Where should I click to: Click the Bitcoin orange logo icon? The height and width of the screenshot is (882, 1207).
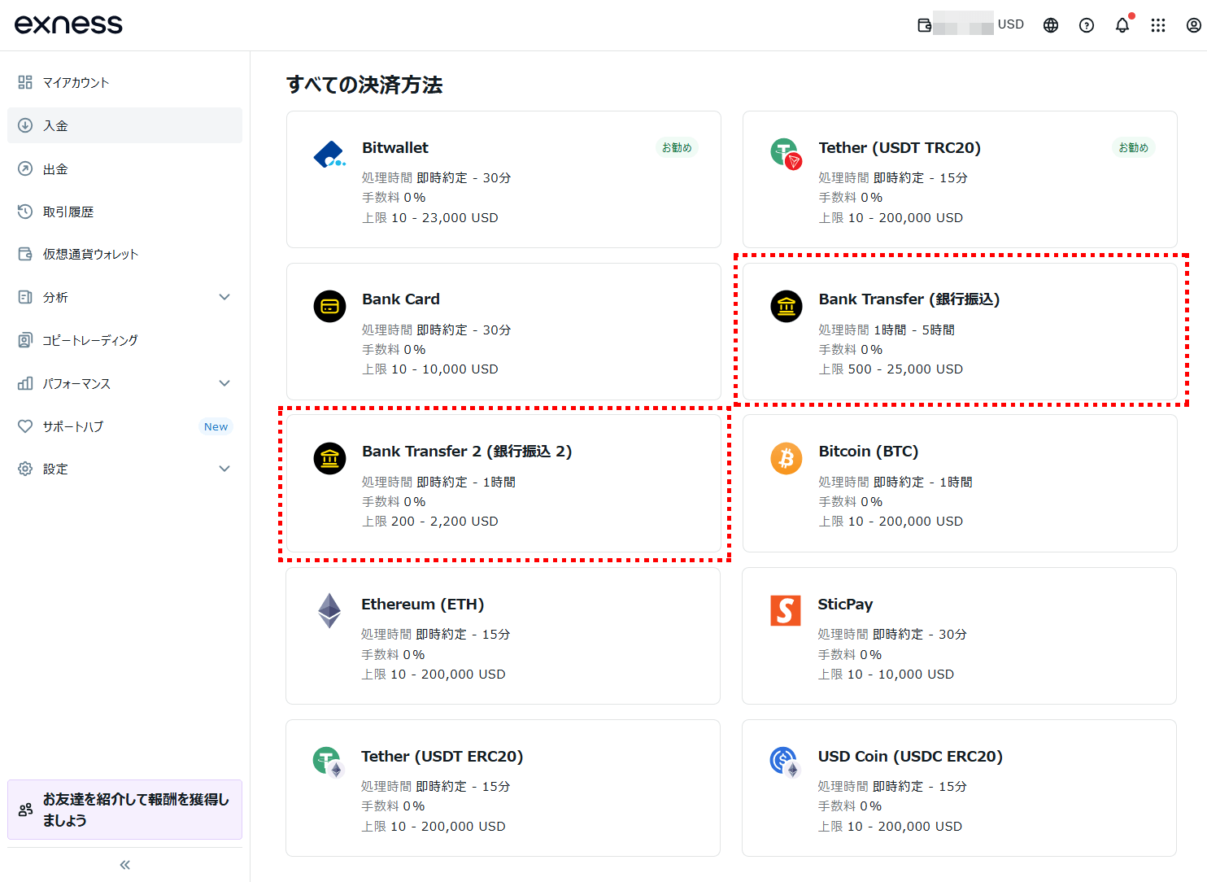pyautogui.click(x=787, y=459)
